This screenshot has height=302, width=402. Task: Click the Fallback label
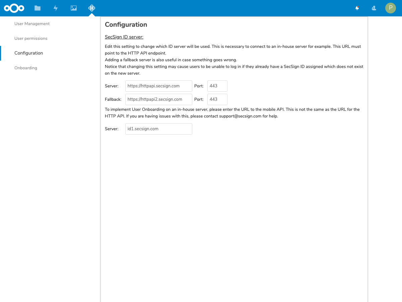click(113, 99)
